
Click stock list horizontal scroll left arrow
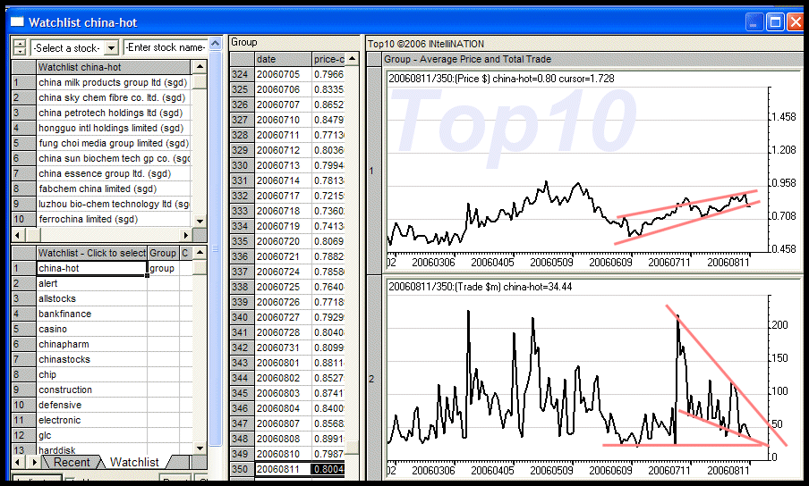(x=18, y=235)
